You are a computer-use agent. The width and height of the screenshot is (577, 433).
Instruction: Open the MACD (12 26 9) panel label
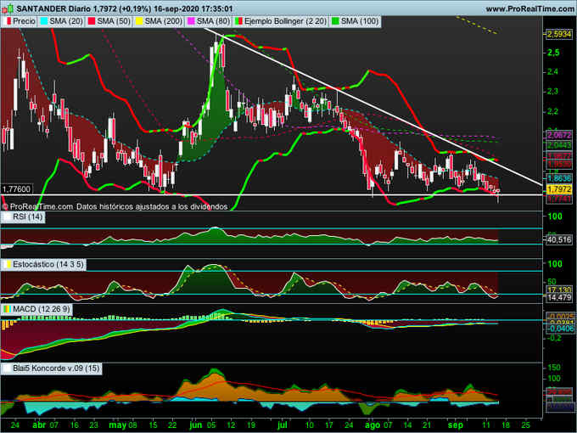pyautogui.click(x=42, y=309)
